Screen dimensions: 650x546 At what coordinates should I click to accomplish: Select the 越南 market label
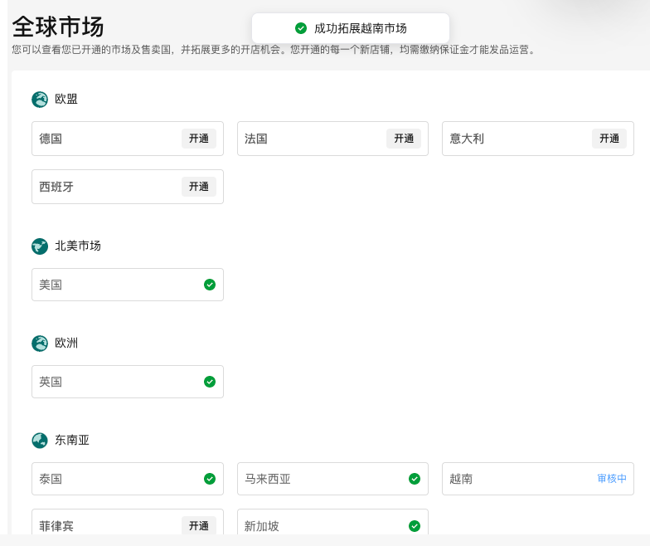click(x=461, y=479)
